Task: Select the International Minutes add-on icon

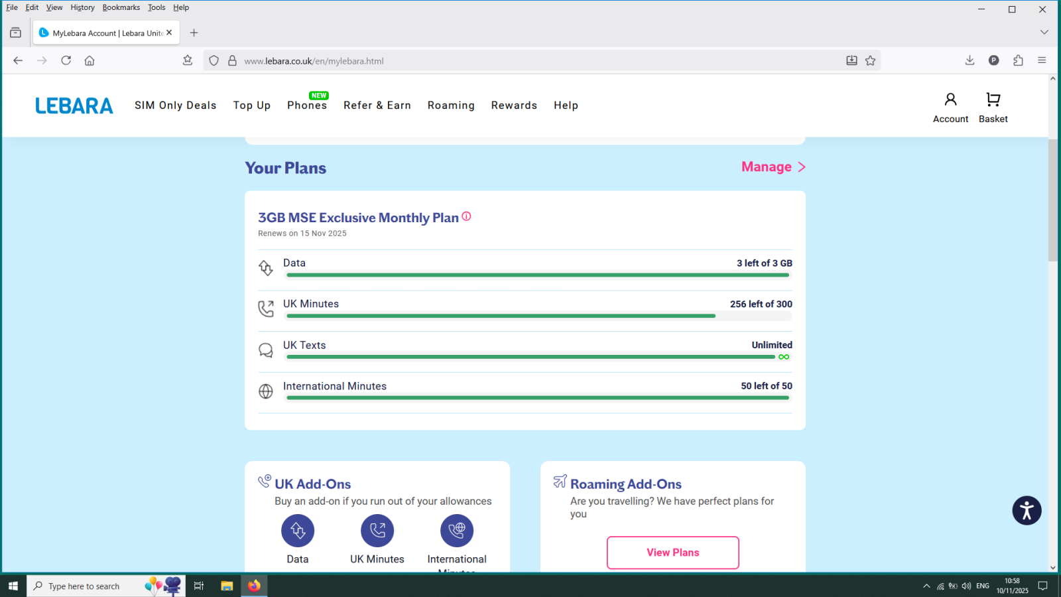Action: click(x=457, y=531)
